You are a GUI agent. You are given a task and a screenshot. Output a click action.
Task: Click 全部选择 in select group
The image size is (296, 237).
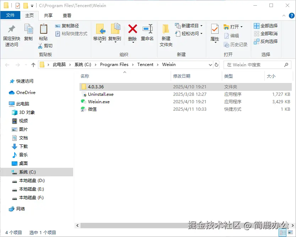(265, 26)
